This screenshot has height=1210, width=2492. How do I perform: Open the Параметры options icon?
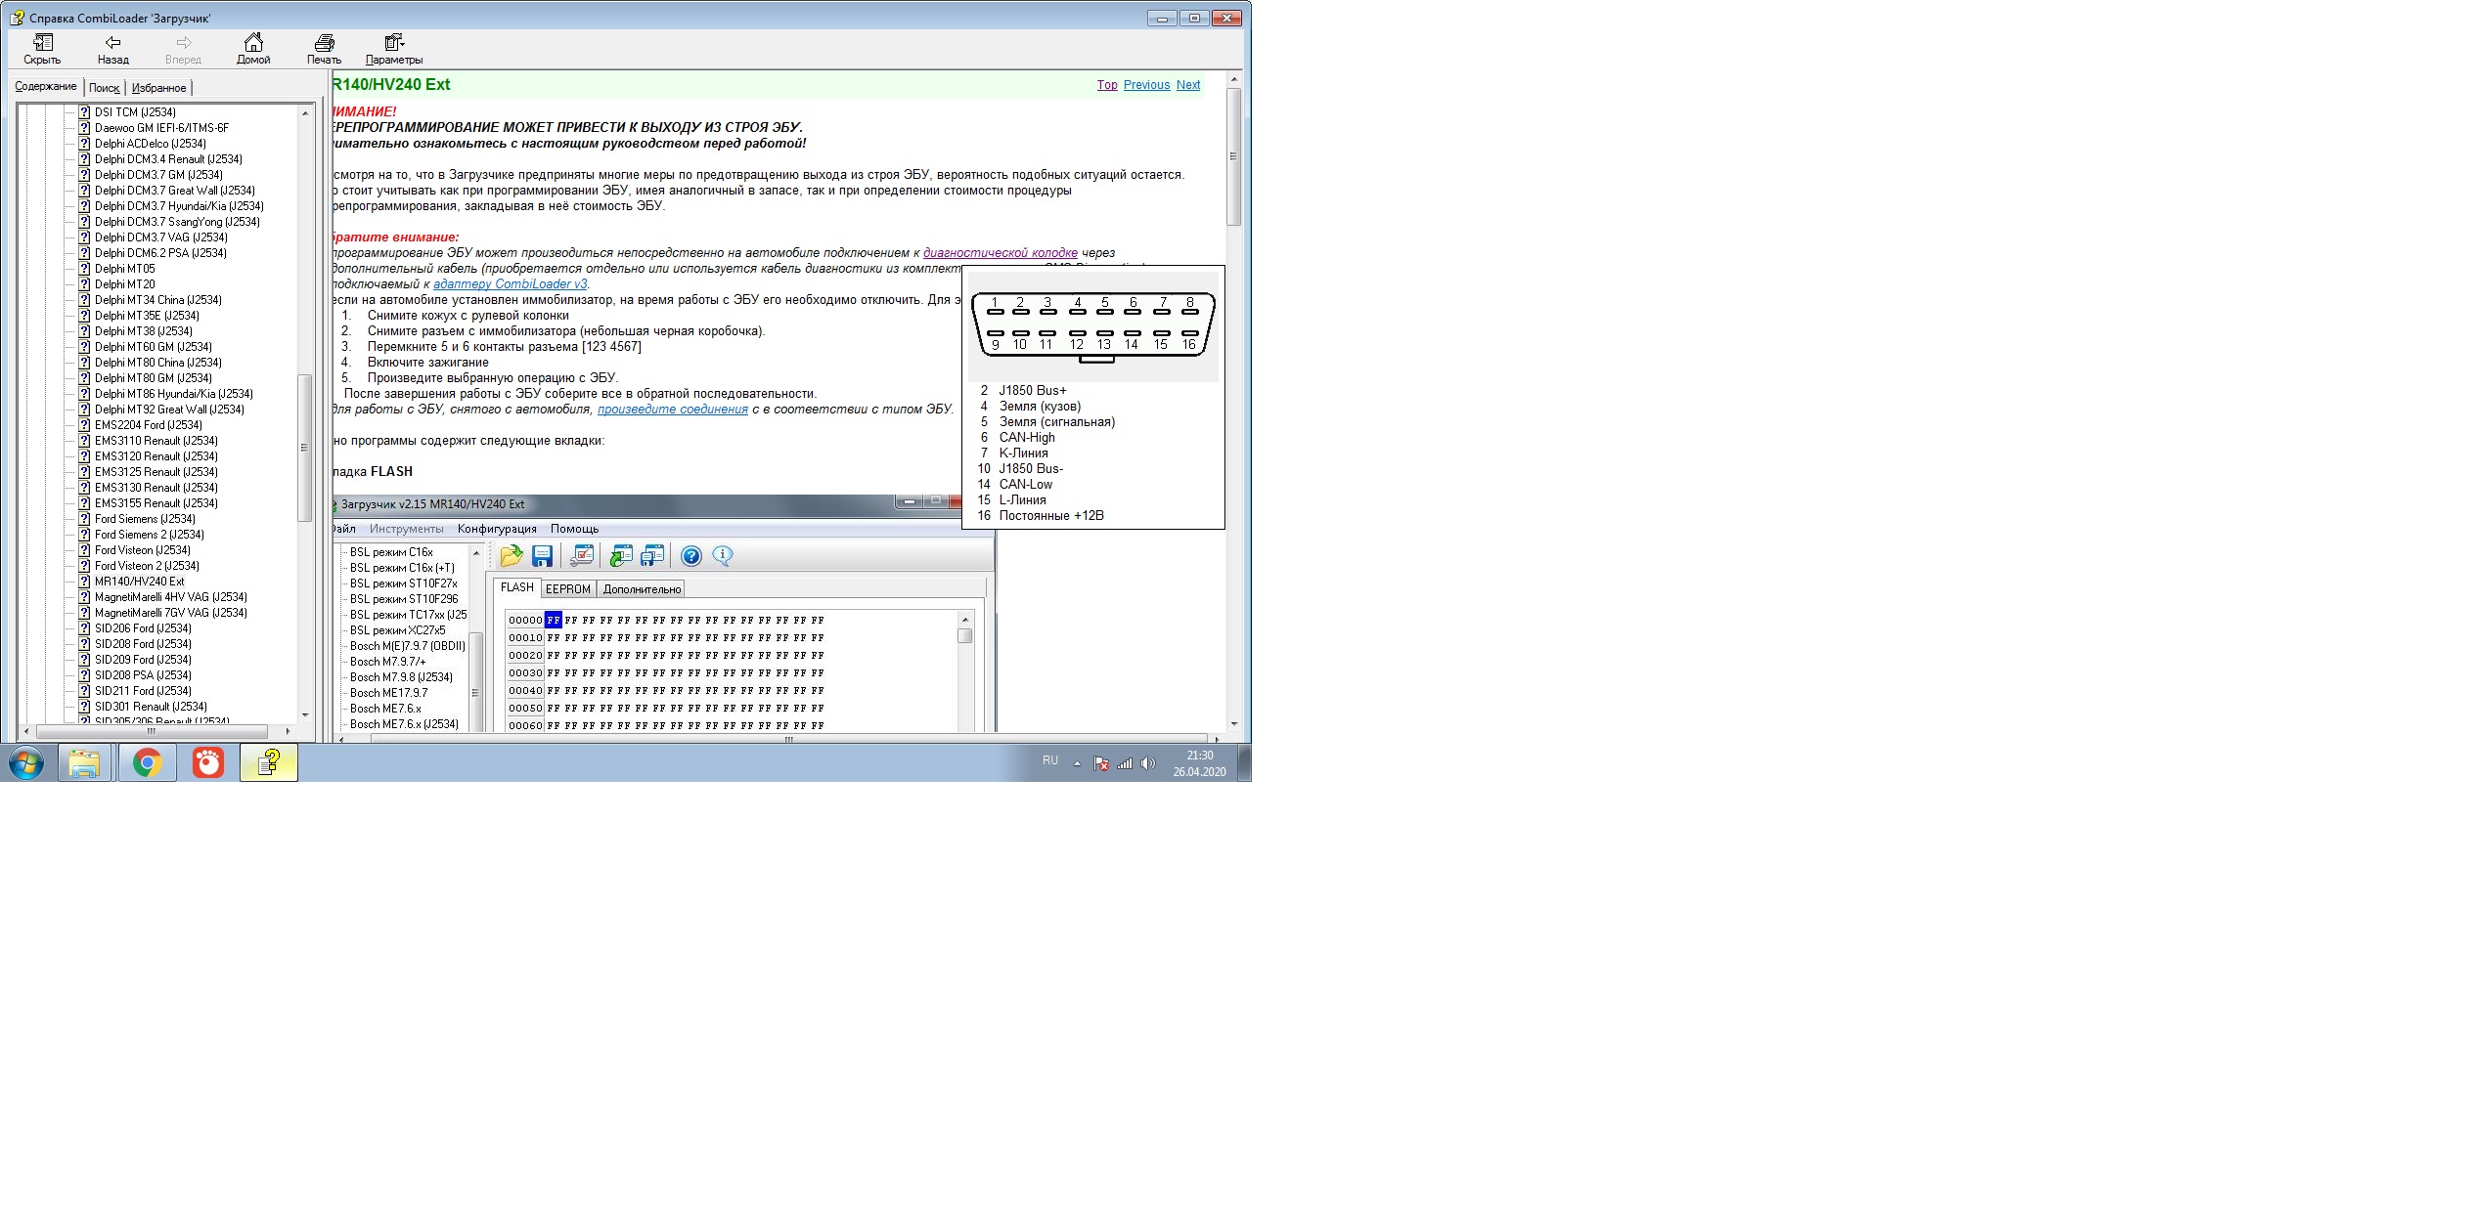(x=393, y=42)
